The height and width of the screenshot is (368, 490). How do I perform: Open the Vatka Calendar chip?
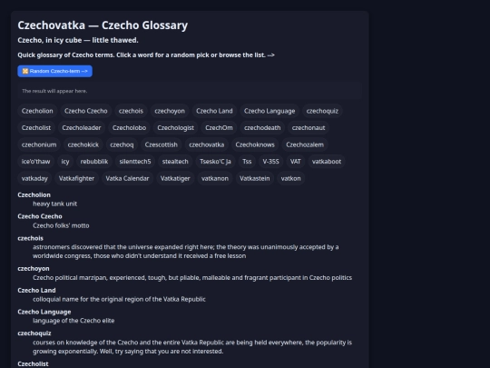click(x=127, y=178)
